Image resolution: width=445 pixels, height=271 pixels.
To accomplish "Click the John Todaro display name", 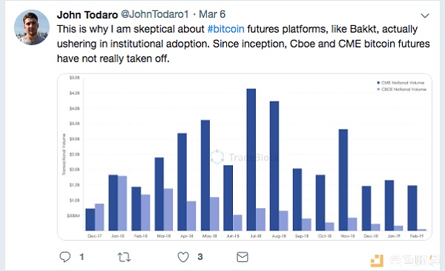I will coord(87,15).
